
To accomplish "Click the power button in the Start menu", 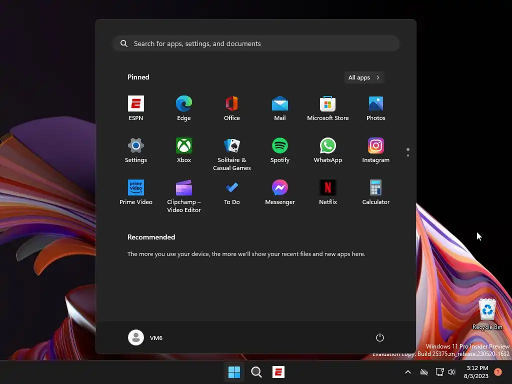I will point(380,337).
